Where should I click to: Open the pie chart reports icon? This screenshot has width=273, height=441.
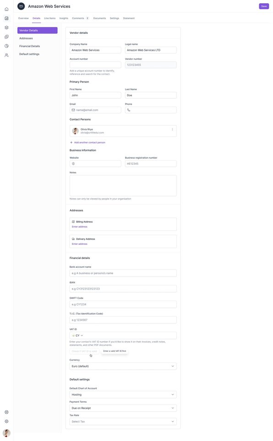click(6, 46)
